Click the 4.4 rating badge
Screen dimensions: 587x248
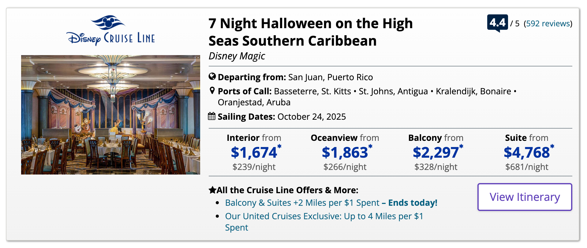click(x=497, y=23)
